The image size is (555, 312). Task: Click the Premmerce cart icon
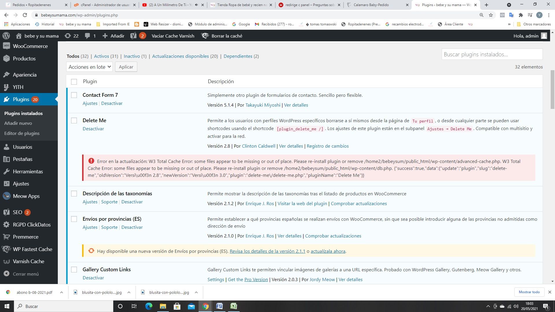tap(6, 237)
